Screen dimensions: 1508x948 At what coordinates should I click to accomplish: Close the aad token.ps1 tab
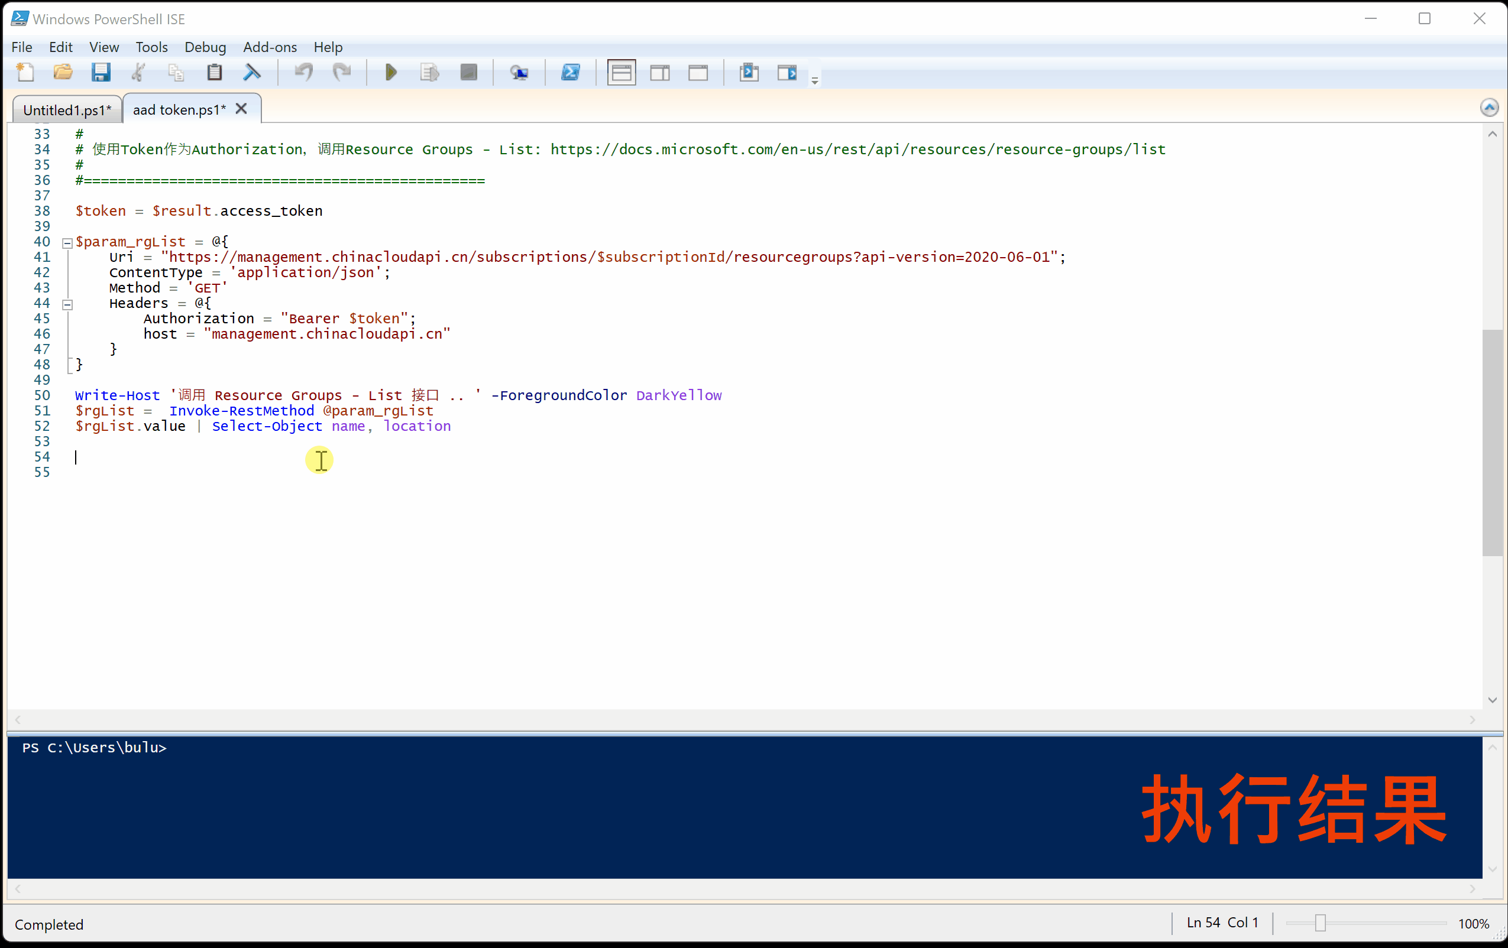pyautogui.click(x=241, y=109)
